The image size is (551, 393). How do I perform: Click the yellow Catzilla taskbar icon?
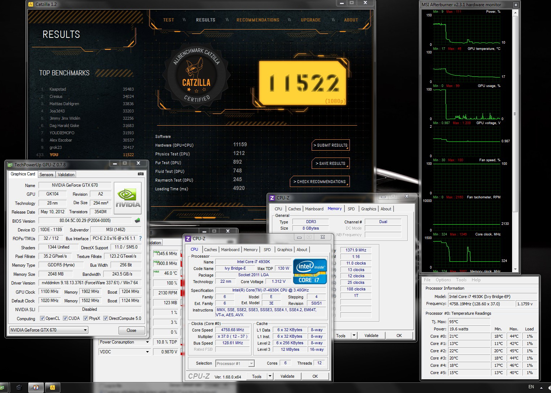click(x=52, y=388)
